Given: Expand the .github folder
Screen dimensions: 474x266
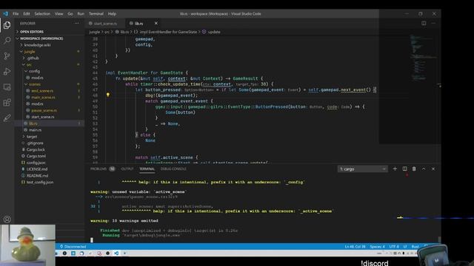Looking at the screenshot, I should 33,58.
